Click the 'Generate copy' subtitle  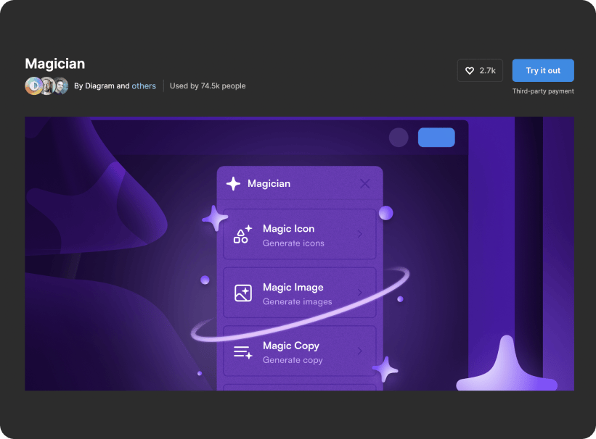point(293,360)
